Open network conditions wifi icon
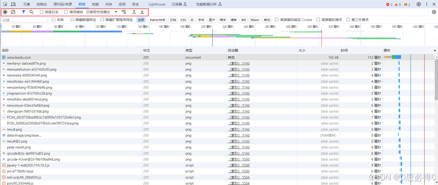 click(124, 12)
